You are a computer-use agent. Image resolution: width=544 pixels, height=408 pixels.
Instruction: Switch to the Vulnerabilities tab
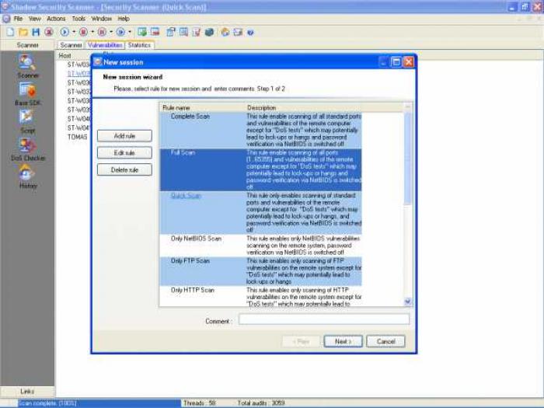(105, 45)
